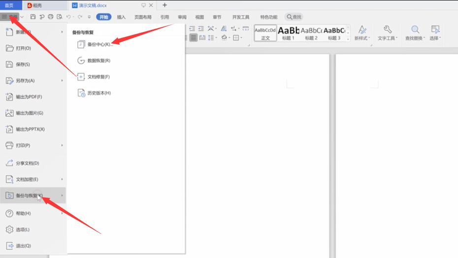Switch to the 章节 ribbon tab
The height and width of the screenshot is (258, 458).
pos(217,17)
